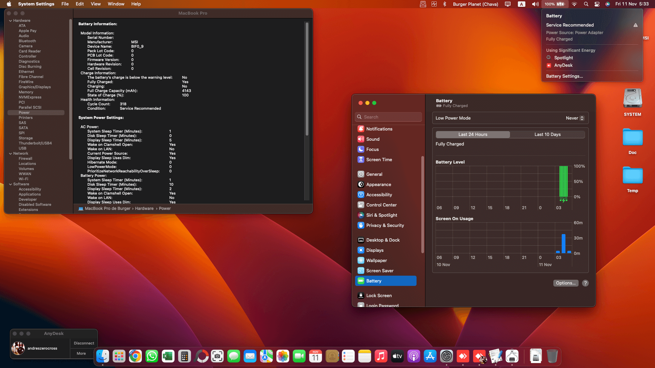
Task: Select Wi-Fi in System Information sidebar
Action: click(x=24, y=179)
